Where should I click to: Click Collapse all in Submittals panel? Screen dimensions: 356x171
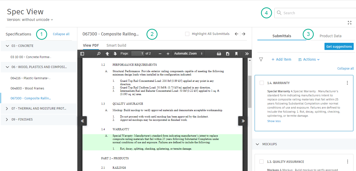[345, 68]
